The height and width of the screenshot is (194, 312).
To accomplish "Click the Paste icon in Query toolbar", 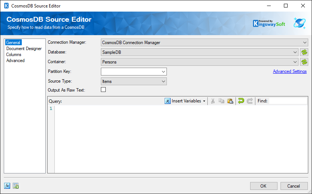I will coord(230,101).
